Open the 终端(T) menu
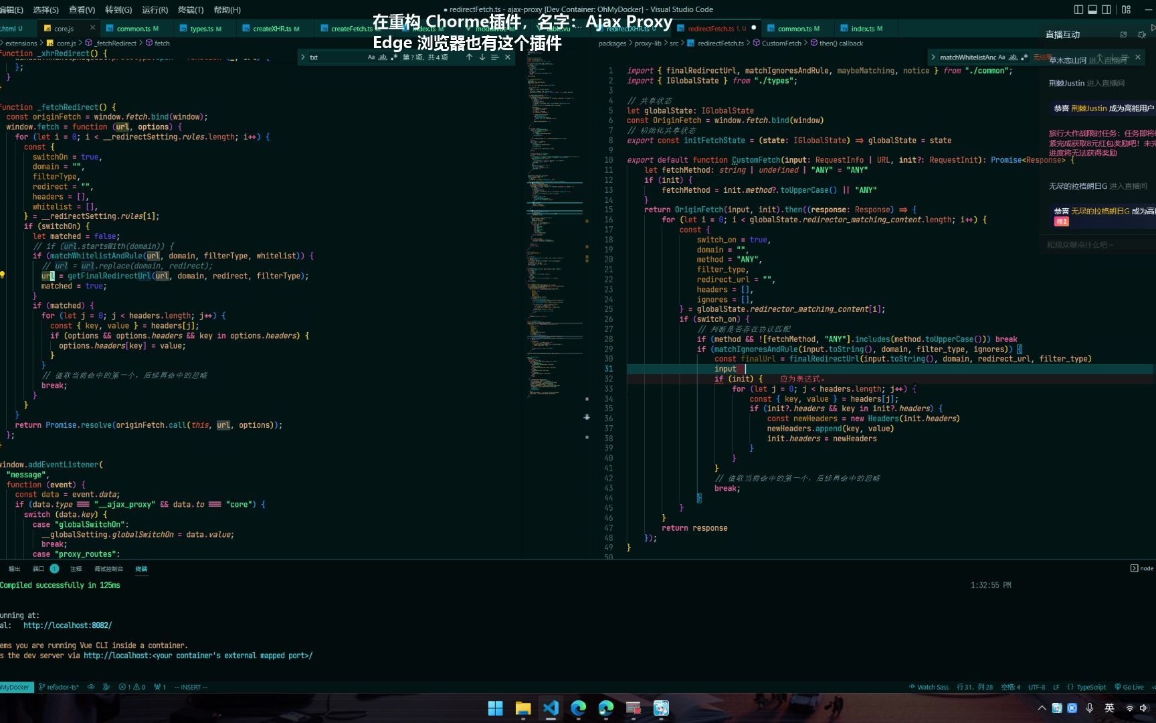This screenshot has height=723, width=1156. coord(191,10)
